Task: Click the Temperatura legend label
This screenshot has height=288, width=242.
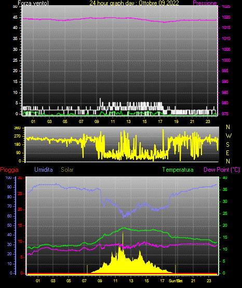Action: pyautogui.click(x=178, y=170)
